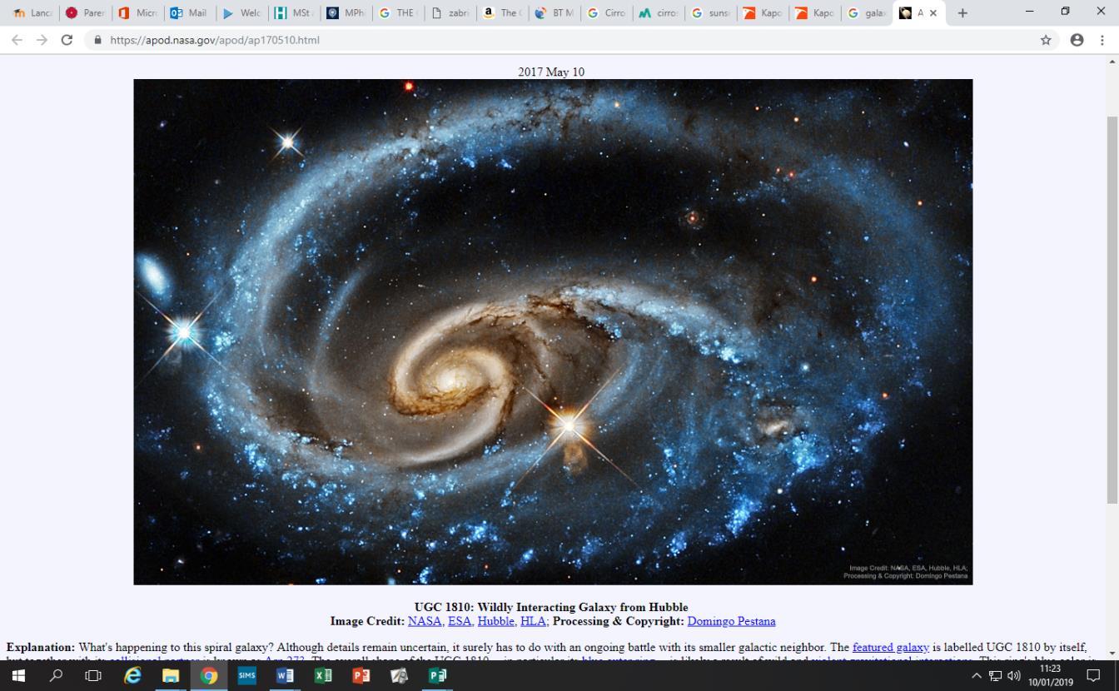Image resolution: width=1119 pixels, height=691 pixels.
Task: Open the UGC 1810 galaxy image full size
Action: (553, 332)
